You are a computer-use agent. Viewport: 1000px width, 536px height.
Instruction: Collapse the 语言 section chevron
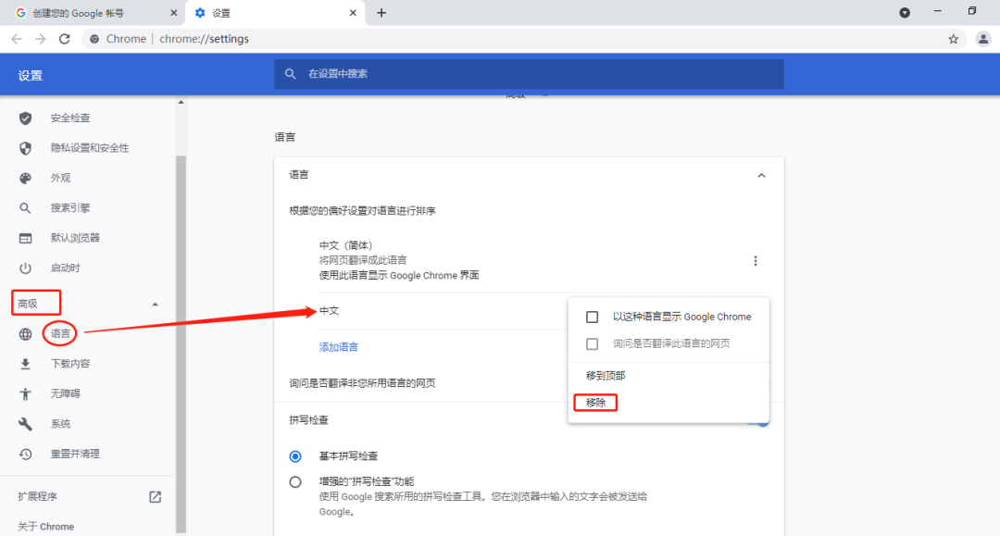[x=761, y=174]
